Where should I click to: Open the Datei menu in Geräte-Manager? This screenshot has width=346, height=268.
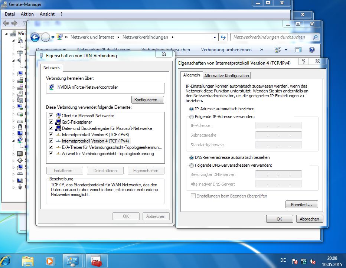point(10,14)
